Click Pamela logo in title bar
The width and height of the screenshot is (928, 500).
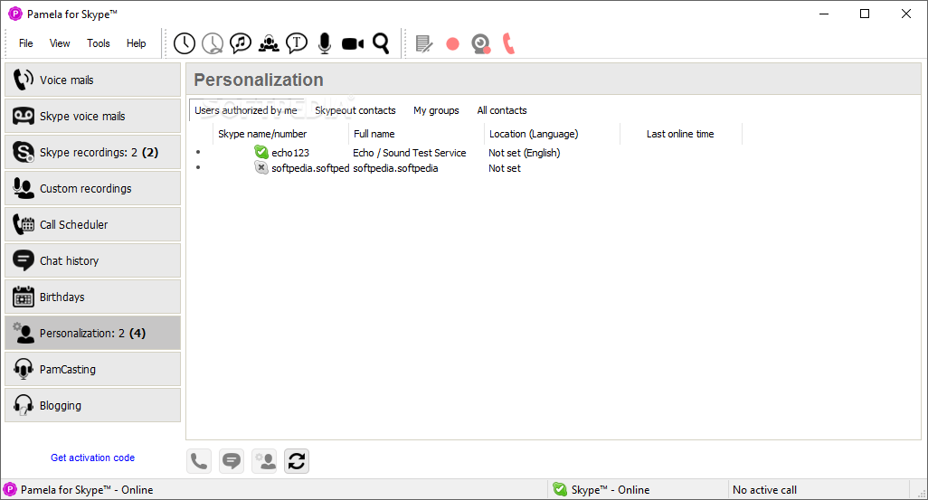point(14,14)
